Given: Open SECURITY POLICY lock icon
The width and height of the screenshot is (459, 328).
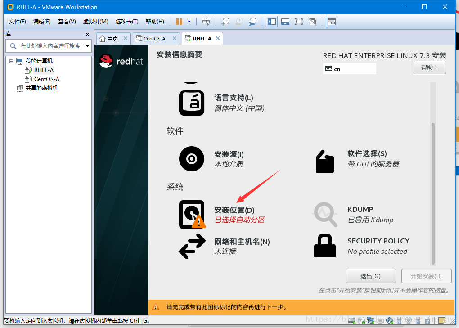Looking at the screenshot, I should click(x=325, y=245).
